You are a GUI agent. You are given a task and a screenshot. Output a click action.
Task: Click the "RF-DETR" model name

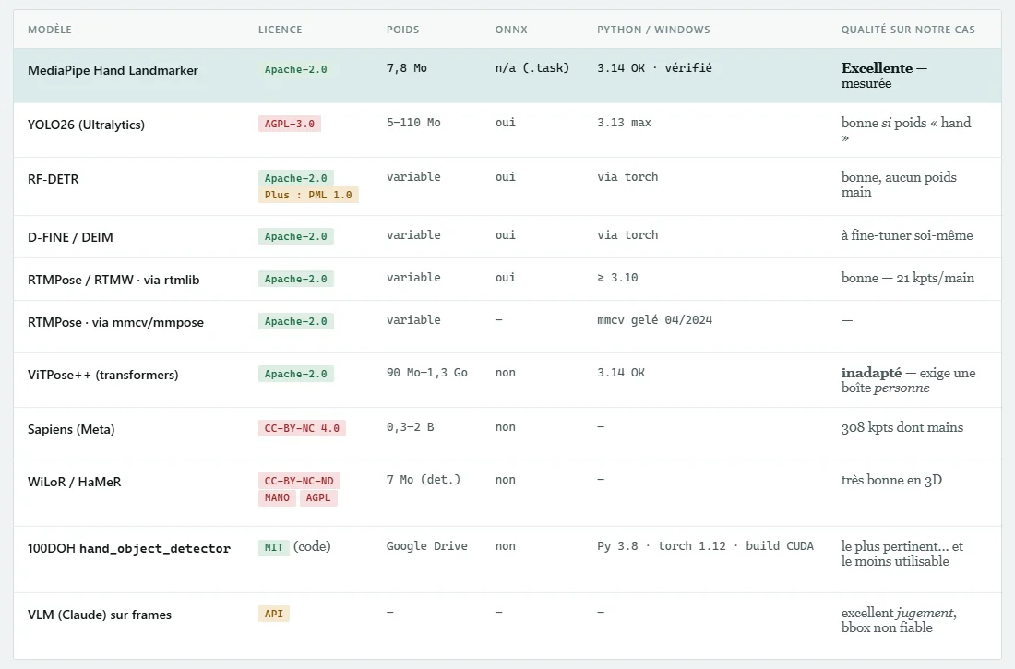click(54, 179)
